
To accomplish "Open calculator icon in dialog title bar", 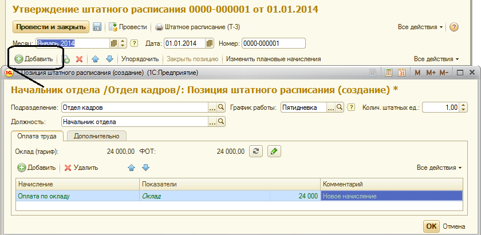I will click(x=389, y=73).
